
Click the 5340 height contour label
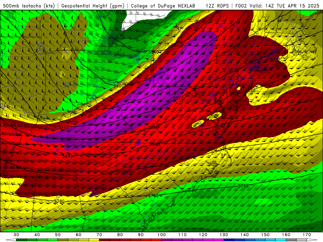click(x=153, y=52)
